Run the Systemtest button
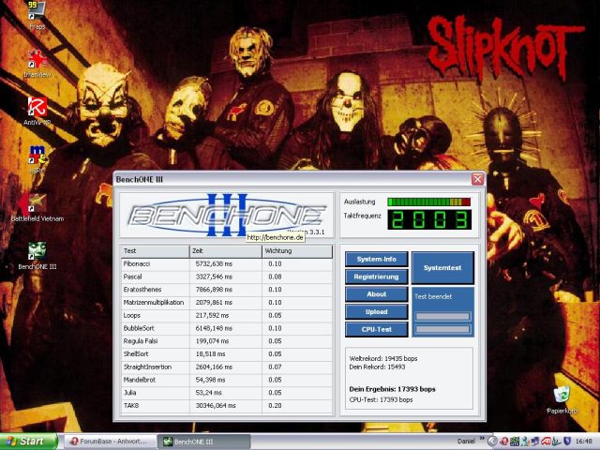This screenshot has height=450, width=600. point(442,268)
